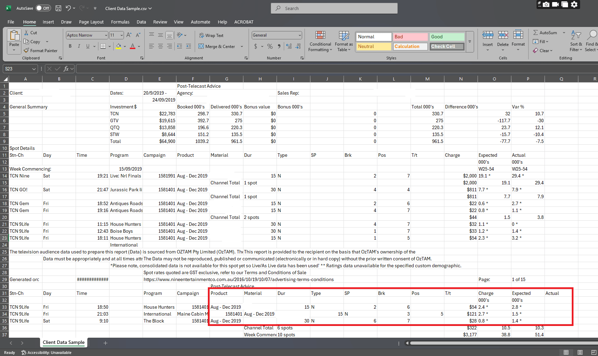
Task: Click the Save icon in title bar
Action: tap(58, 8)
